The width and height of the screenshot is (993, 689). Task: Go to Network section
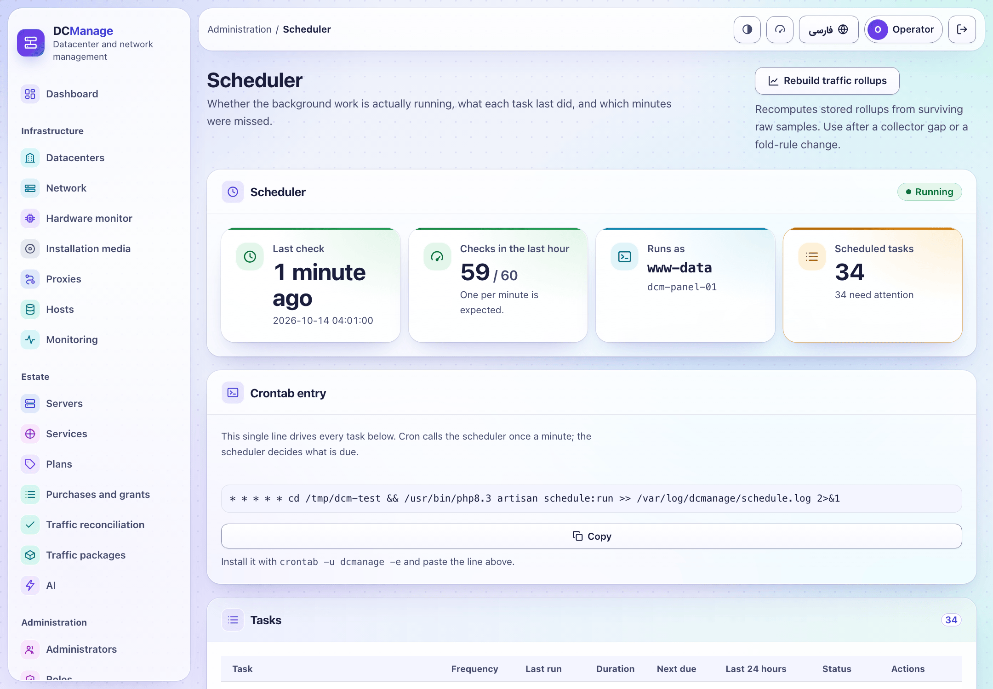click(99, 188)
